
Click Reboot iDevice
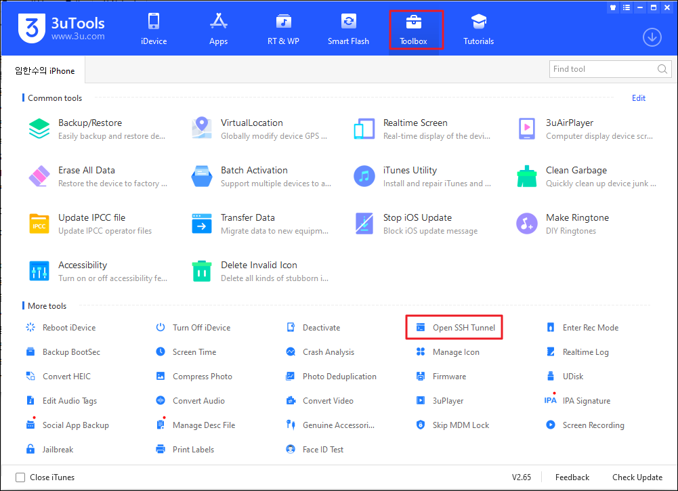pos(60,328)
